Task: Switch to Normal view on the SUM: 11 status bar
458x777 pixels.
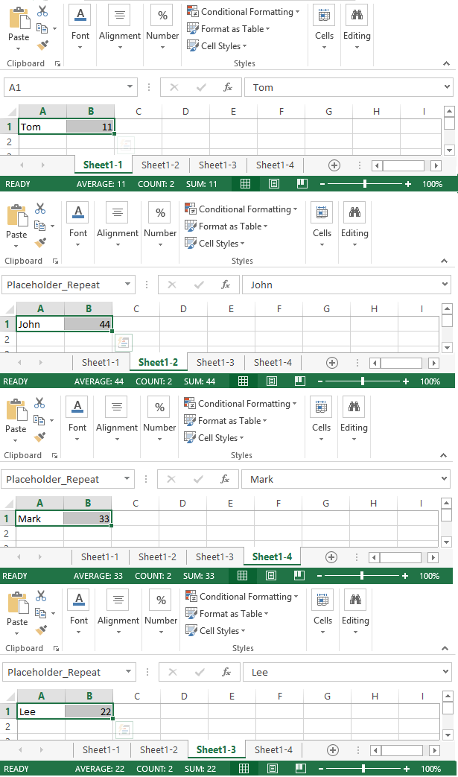Action: [x=245, y=184]
